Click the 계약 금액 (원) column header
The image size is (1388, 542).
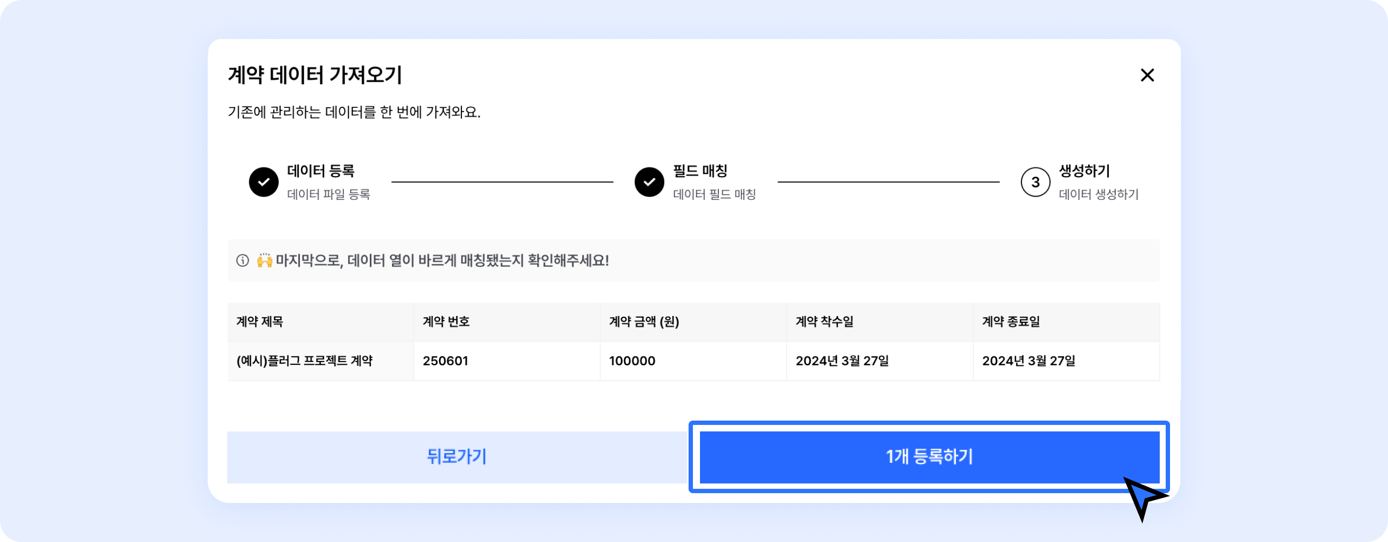(x=644, y=322)
